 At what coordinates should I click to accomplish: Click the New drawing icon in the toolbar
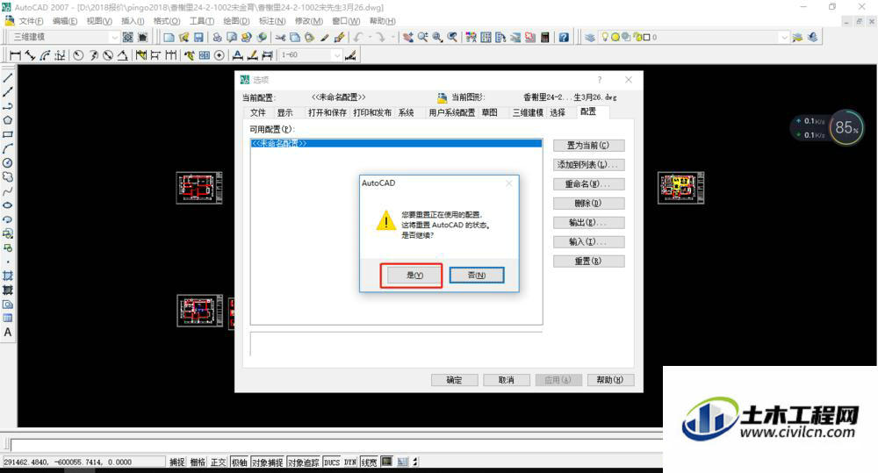tap(169, 38)
